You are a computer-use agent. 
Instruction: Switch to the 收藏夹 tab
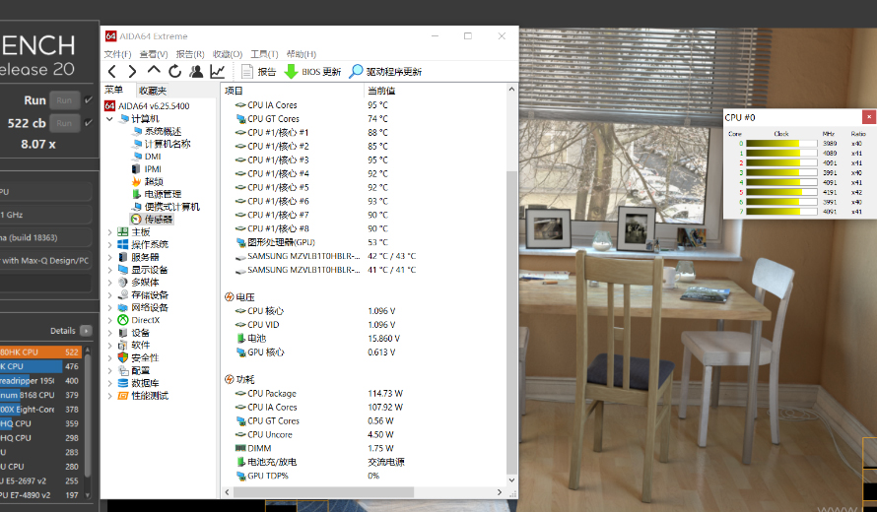click(152, 91)
